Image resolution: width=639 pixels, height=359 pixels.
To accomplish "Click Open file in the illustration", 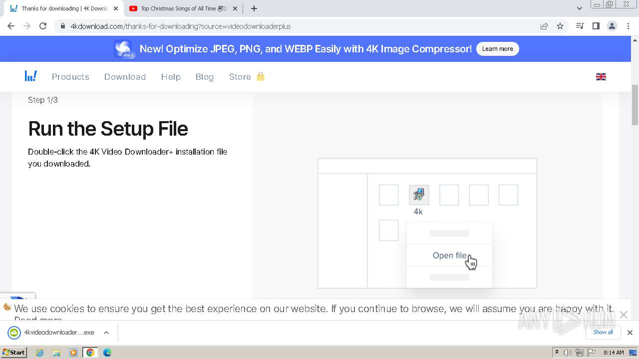I will click(x=449, y=255).
